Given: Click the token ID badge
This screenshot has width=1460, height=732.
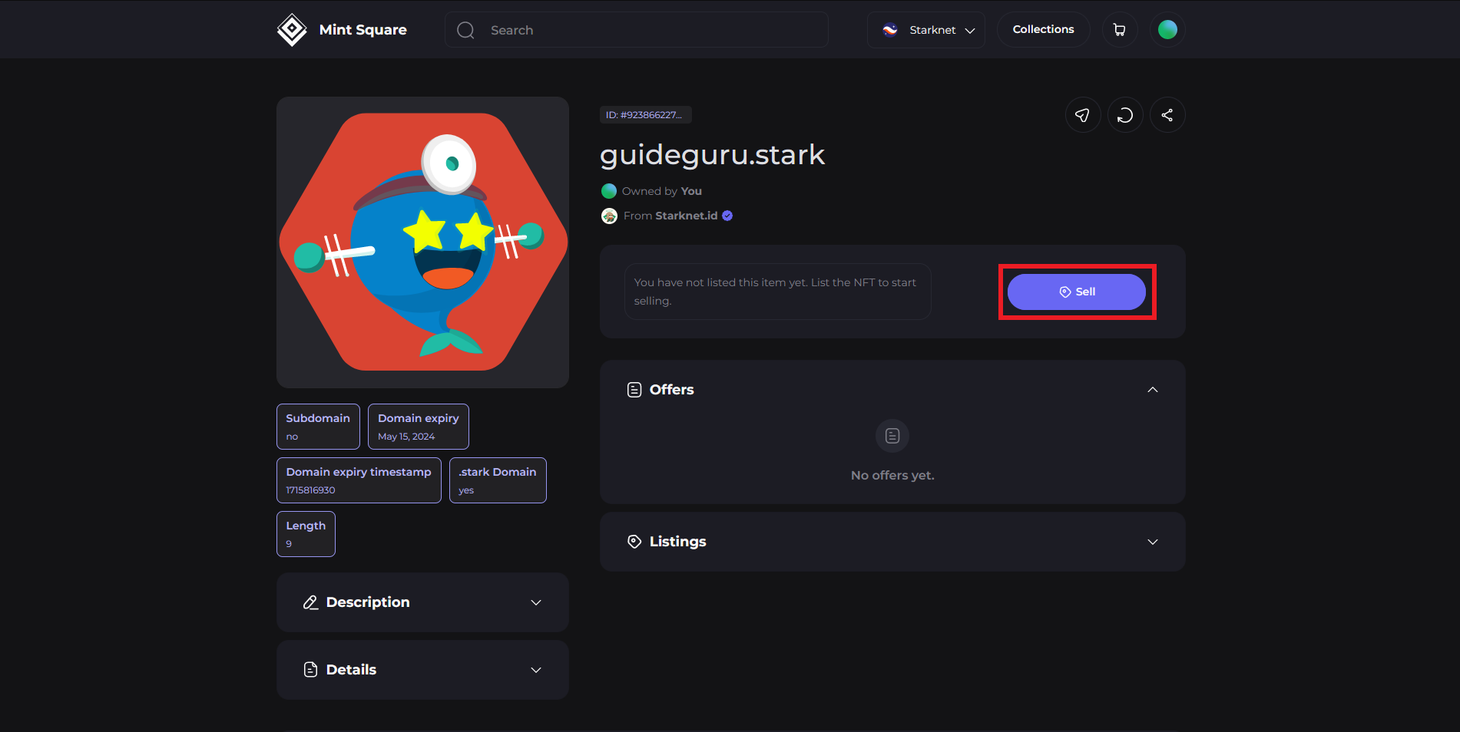Looking at the screenshot, I should pyautogui.click(x=645, y=115).
